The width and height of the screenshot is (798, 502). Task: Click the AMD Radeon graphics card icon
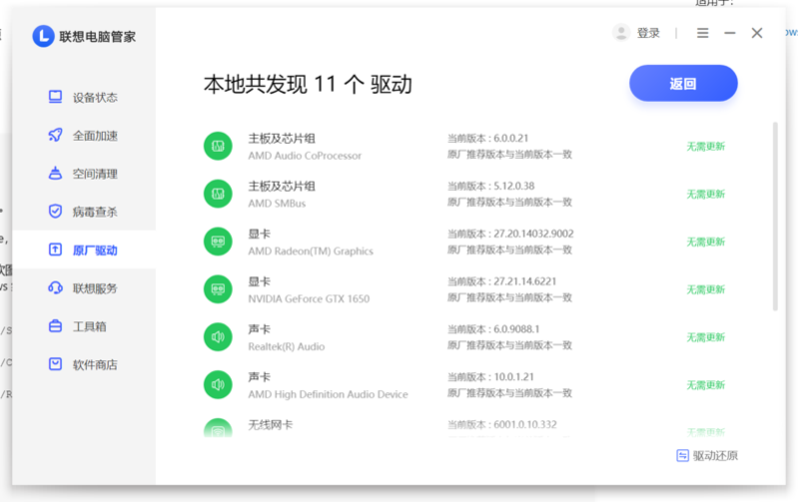coord(217,242)
